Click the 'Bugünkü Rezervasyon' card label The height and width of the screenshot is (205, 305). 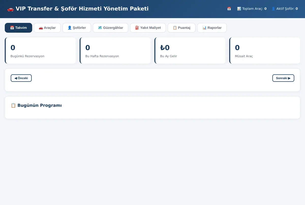27,56
